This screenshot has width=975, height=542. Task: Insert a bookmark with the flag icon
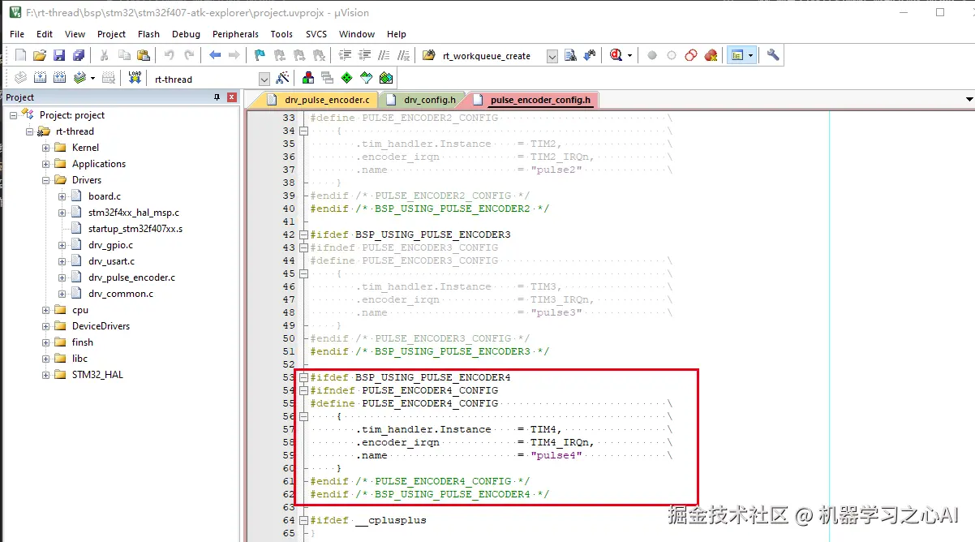coord(260,55)
